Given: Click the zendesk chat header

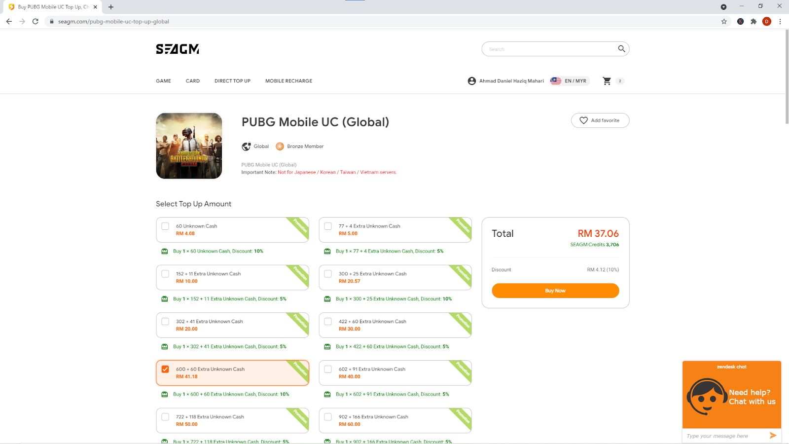Looking at the screenshot, I should 732,367.
